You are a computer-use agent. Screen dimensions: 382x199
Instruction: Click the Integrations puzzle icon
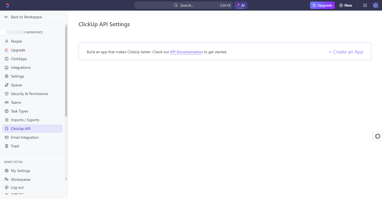pyautogui.click(x=7, y=67)
